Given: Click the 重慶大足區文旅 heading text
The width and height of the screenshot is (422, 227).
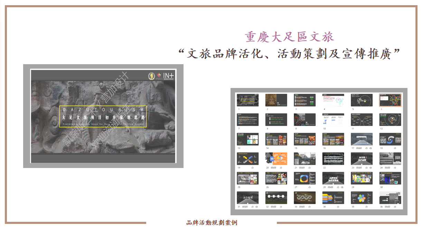Looking at the screenshot, I should (x=289, y=37).
